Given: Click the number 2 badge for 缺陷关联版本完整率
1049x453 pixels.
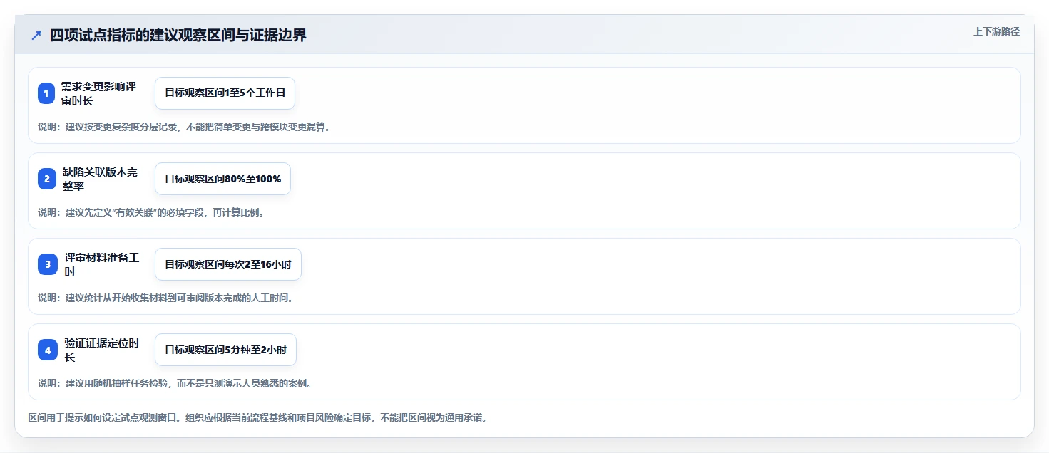Looking at the screenshot, I should click(46, 179).
